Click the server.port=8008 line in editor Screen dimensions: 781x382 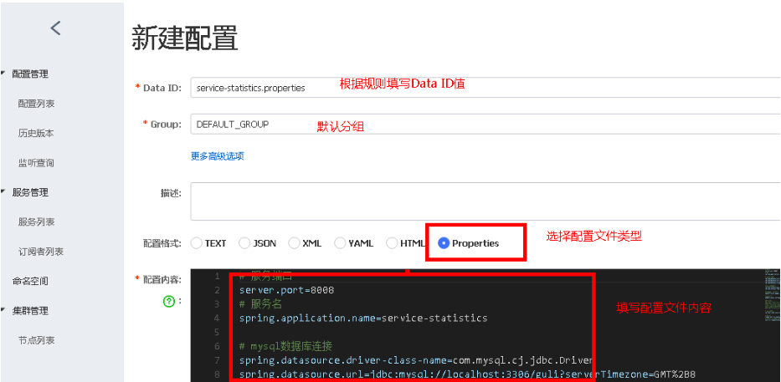coord(286,290)
